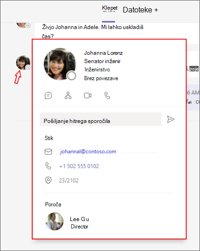The width and height of the screenshot is (200, 251).
Task: Click the office location 23/2102
Action: pyautogui.click(x=69, y=181)
